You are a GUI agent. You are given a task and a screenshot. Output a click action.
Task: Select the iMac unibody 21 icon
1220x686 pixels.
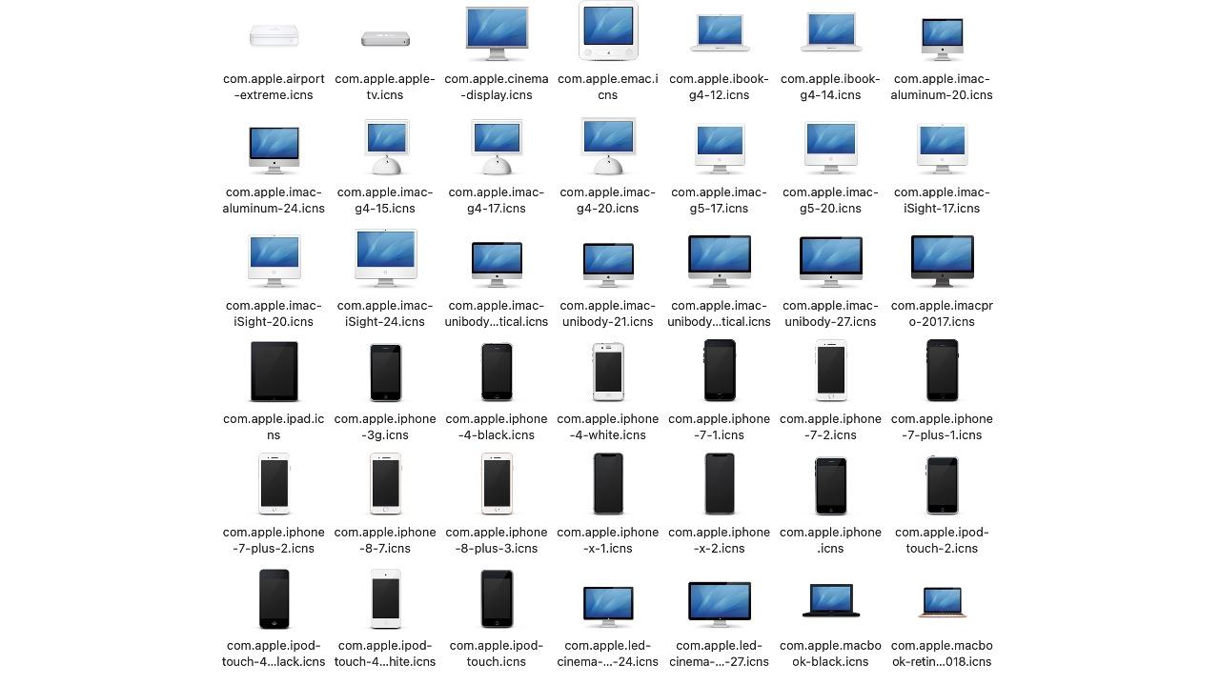[608, 265]
